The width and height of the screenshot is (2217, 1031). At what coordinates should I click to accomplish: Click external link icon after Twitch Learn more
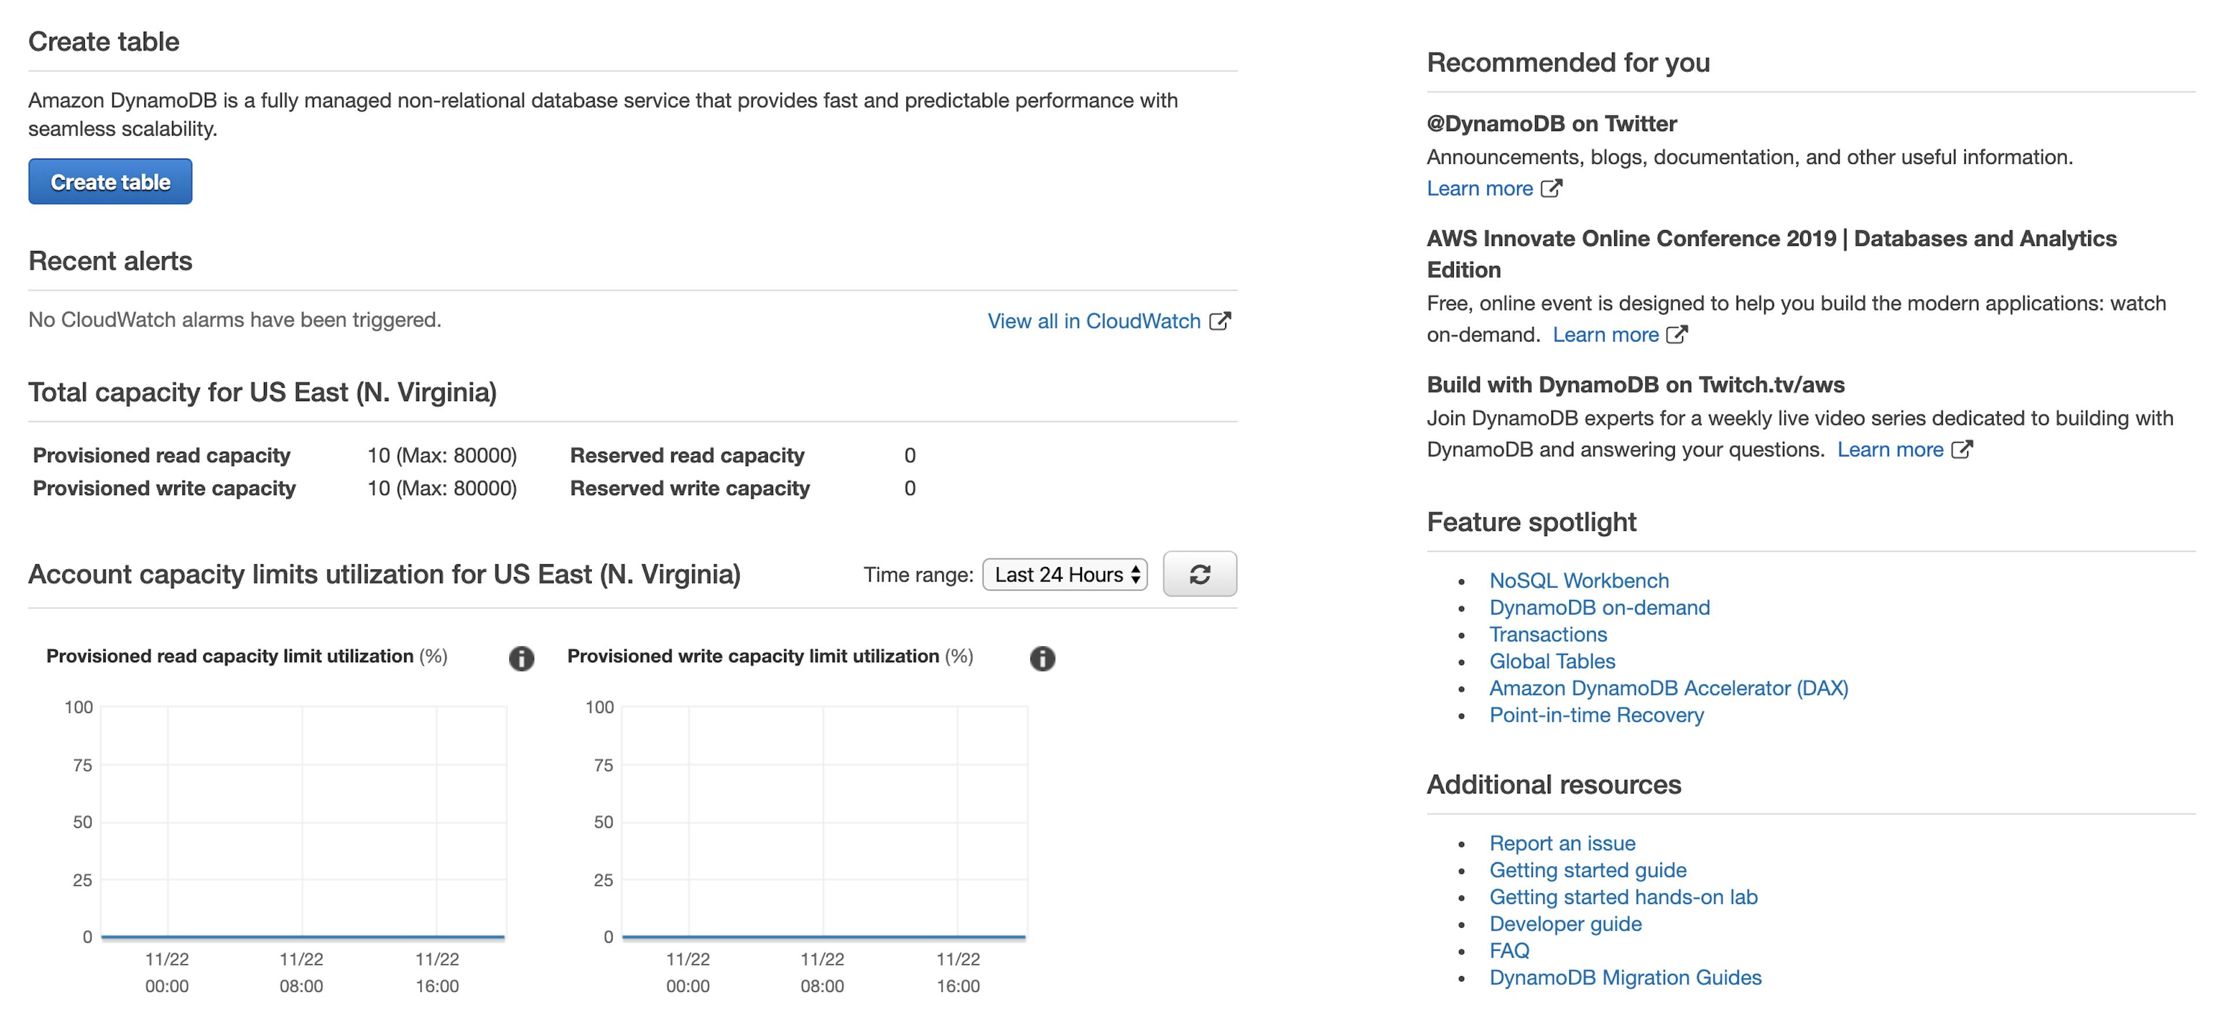(x=1961, y=449)
